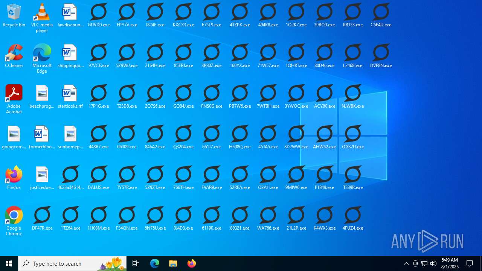This screenshot has height=271, width=482.
Task: Select the NJWBK.exe file
Action: (353, 97)
